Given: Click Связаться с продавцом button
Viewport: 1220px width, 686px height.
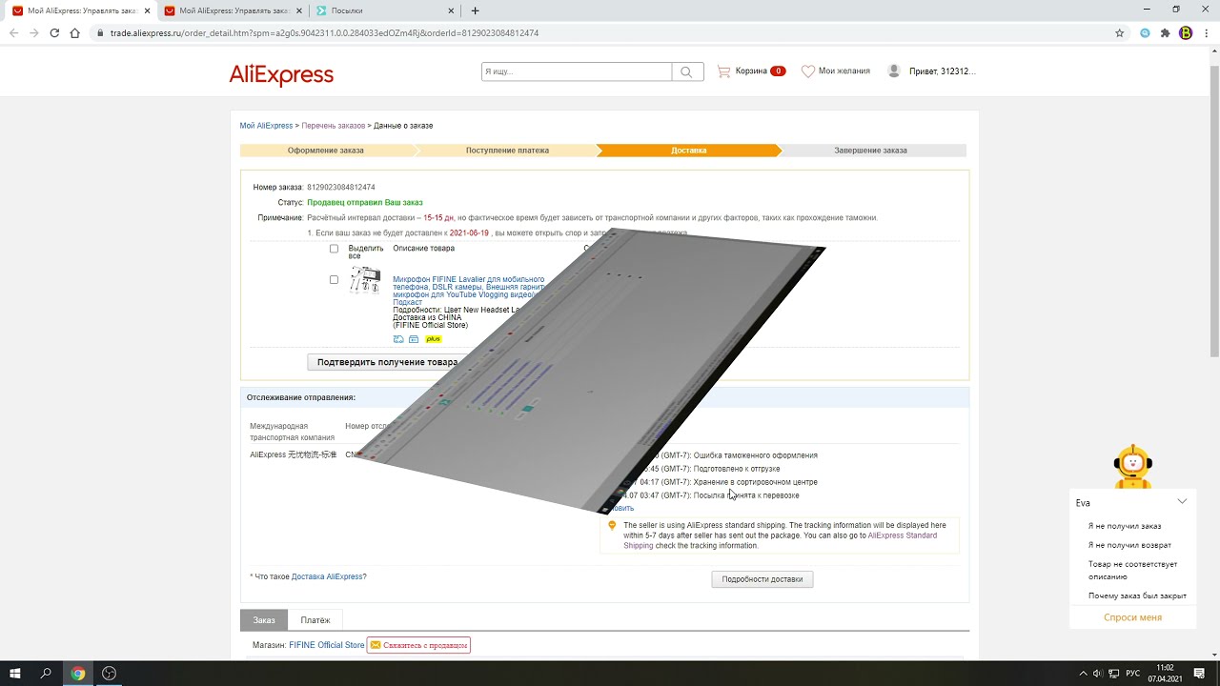Looking at the screenshot, I should coord(418,645).
